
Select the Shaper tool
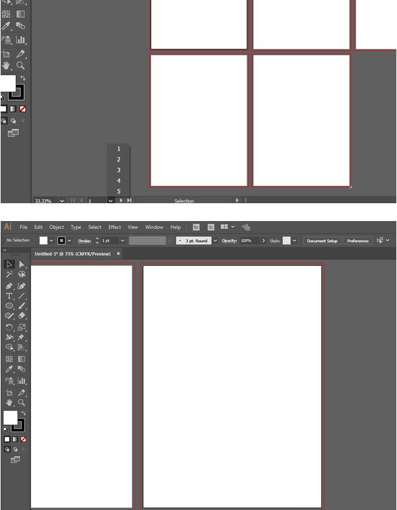(9, 316)
